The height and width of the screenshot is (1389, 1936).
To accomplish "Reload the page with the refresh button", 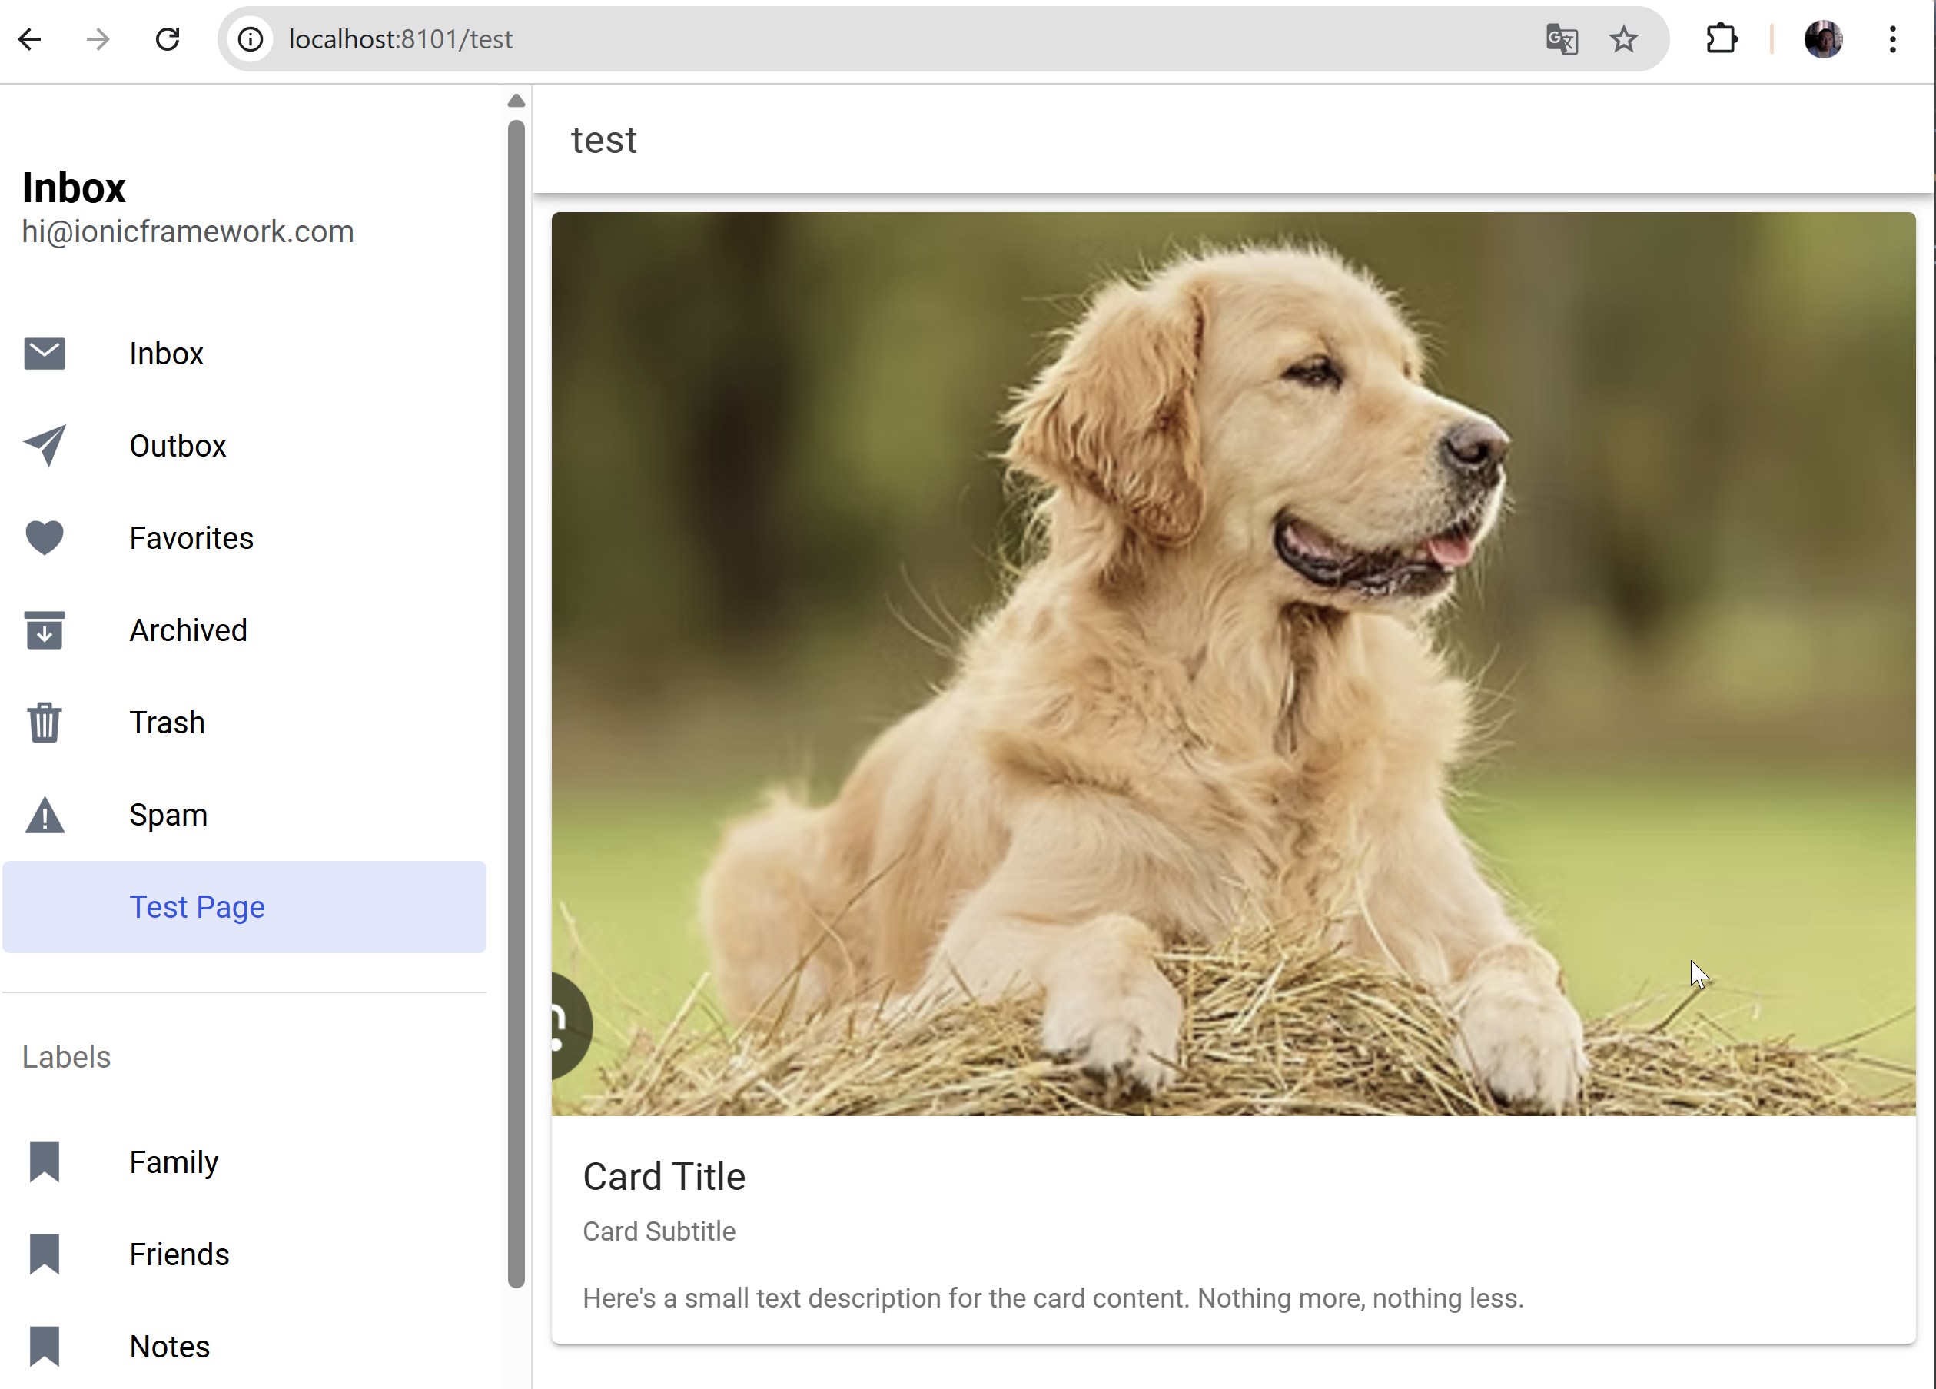I will coord(168,39).
